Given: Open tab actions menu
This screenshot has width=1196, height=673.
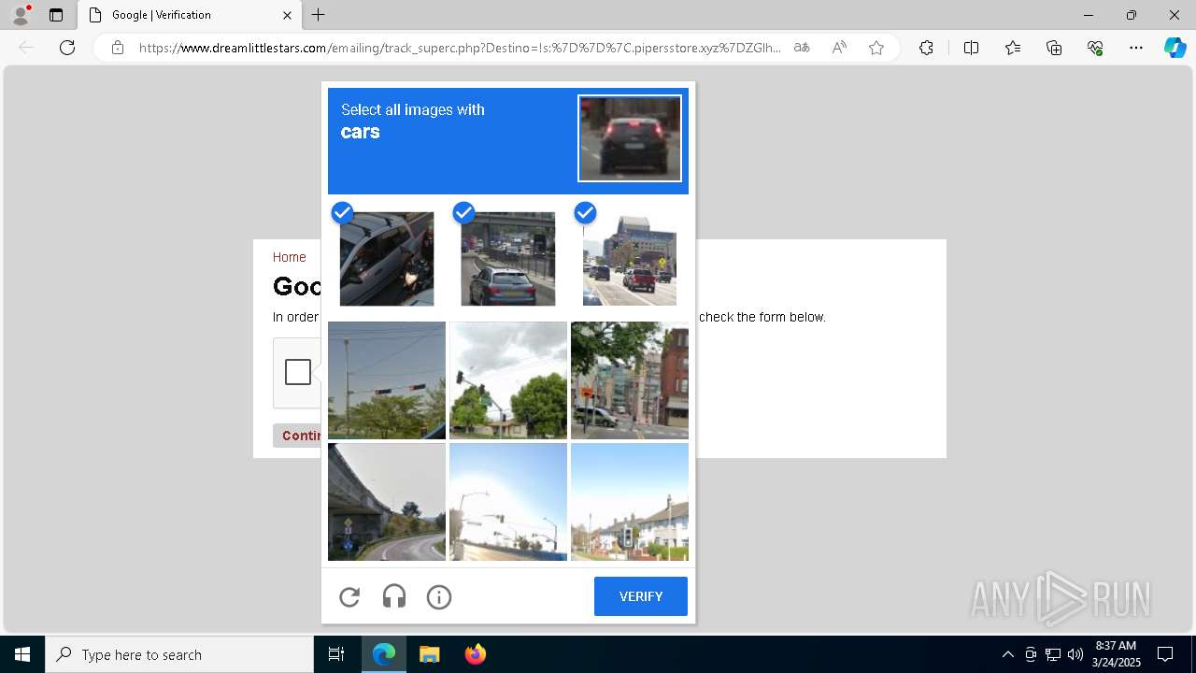Looking at the screenshot, I should [56, 15].
